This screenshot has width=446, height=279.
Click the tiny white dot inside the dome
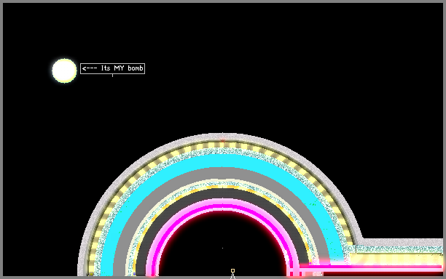coord(223,248)
